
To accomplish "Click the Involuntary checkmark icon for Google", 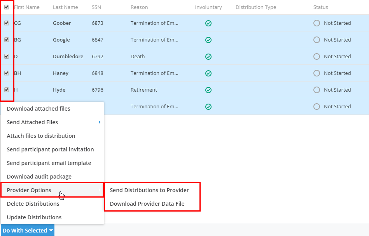I will [x=208, y=40].
